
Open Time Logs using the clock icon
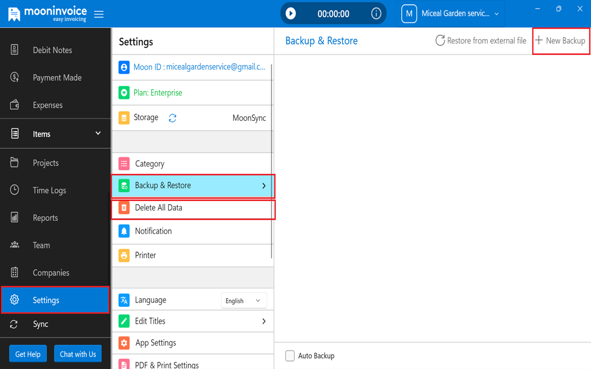14,190
